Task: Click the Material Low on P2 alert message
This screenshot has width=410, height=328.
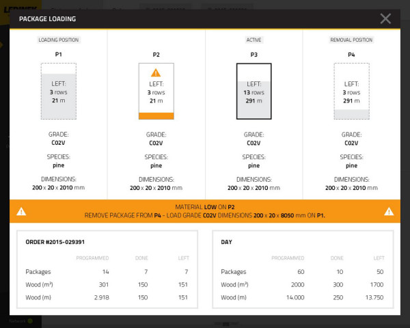Action: (x=204, y=207)
